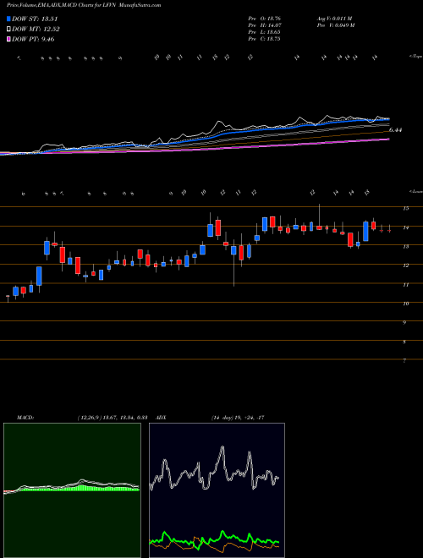
Task: Click the previous low value 13.65
Action: tap(274, 31)
